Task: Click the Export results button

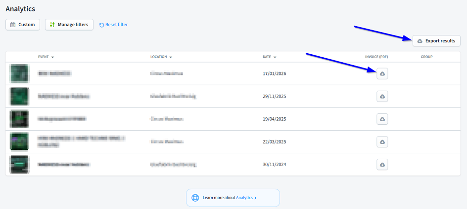Action: coord(436,41)
